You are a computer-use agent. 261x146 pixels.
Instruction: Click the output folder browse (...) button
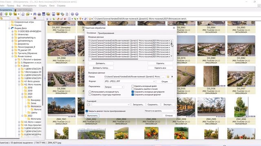click(163, 77)
